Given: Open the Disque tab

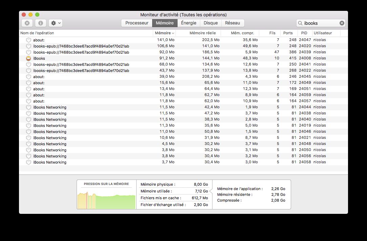Looking at the screenshot, I should tap(211, 23).
